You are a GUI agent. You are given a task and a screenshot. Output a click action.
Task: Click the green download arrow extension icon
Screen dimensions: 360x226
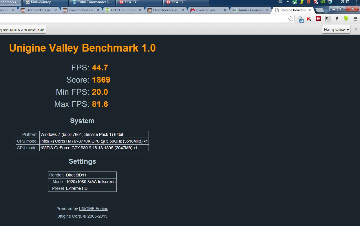[x=346, y=19]
